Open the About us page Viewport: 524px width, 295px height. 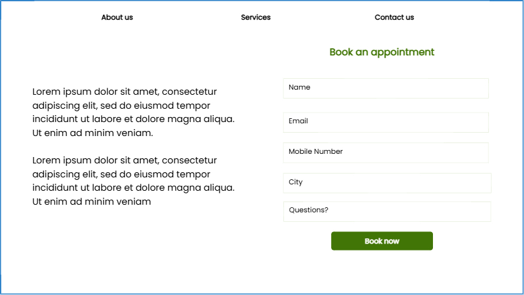pos(117,18)
